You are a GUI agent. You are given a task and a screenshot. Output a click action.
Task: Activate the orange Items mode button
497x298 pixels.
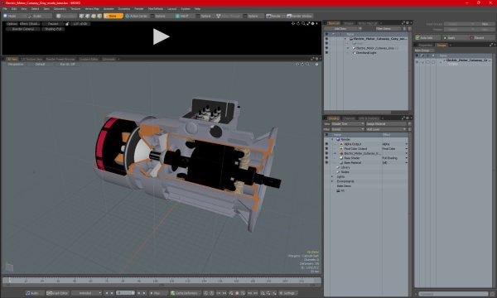(113, 16)
